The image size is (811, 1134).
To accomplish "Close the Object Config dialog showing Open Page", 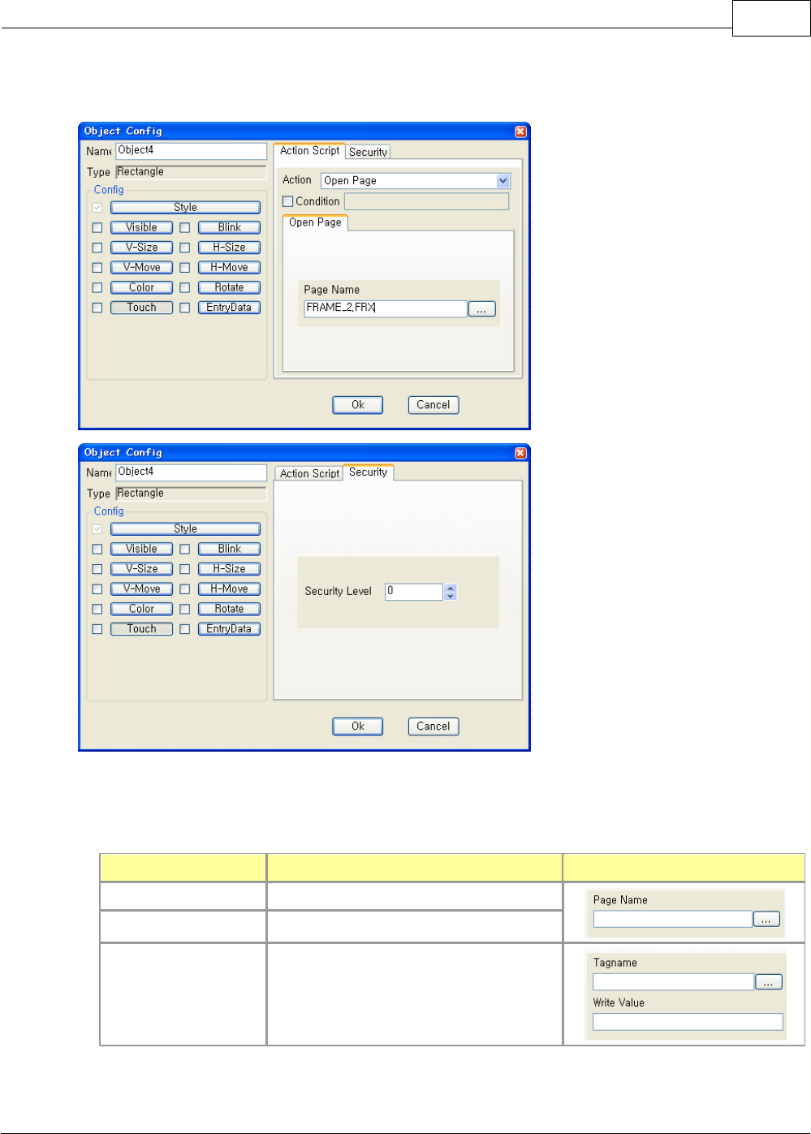I will click(x=520, y=132).
